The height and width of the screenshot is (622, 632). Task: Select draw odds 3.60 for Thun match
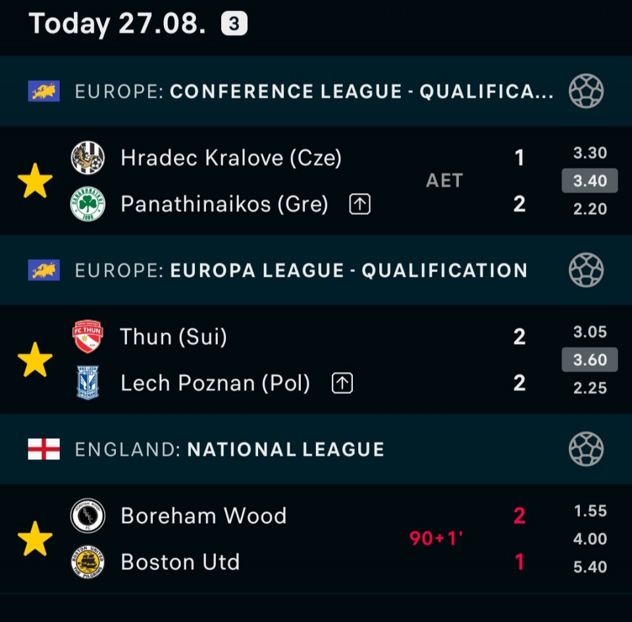590,359
